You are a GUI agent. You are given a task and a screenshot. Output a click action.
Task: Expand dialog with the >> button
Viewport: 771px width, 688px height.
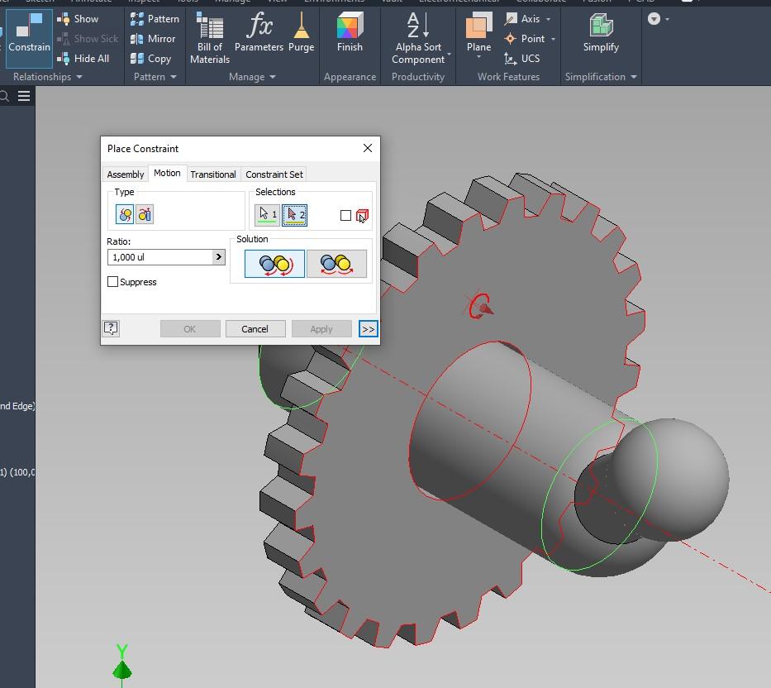[x=369, y=329]
